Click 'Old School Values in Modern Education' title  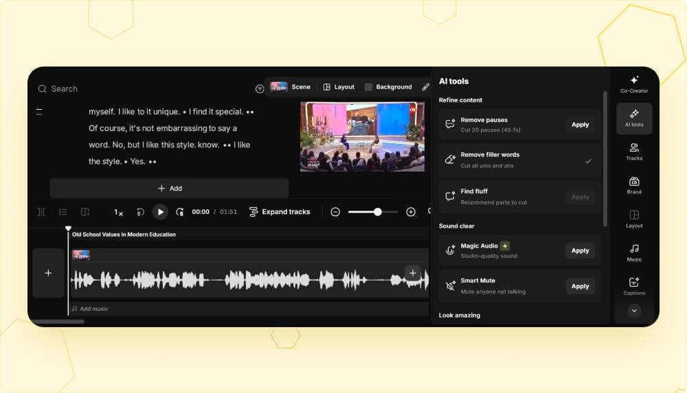pos(124,235)
